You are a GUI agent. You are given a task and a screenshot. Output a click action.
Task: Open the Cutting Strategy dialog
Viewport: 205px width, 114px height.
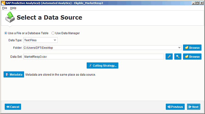102,65
